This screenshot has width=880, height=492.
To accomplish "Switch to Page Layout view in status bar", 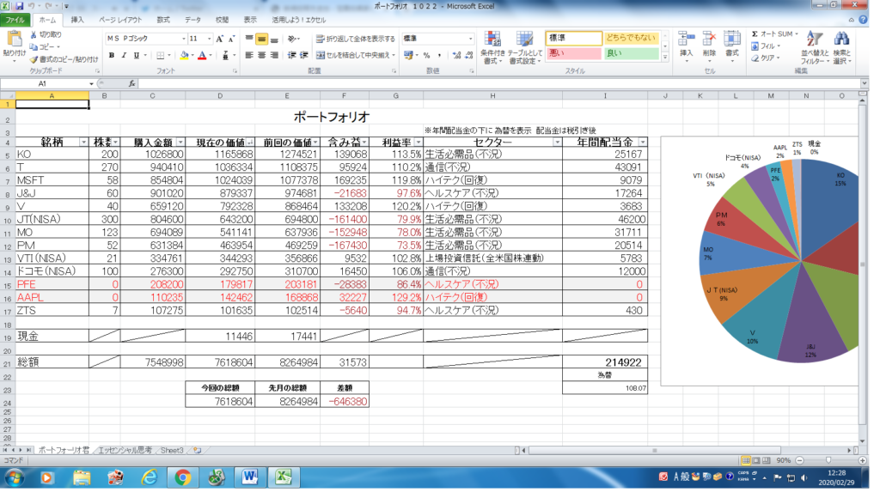I will click(x=756, y=460).
